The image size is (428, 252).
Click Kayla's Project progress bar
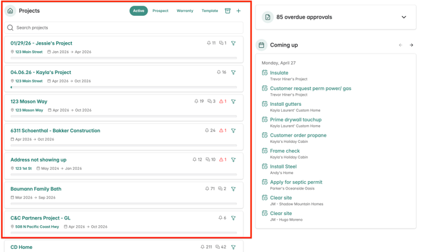point(124,87)
